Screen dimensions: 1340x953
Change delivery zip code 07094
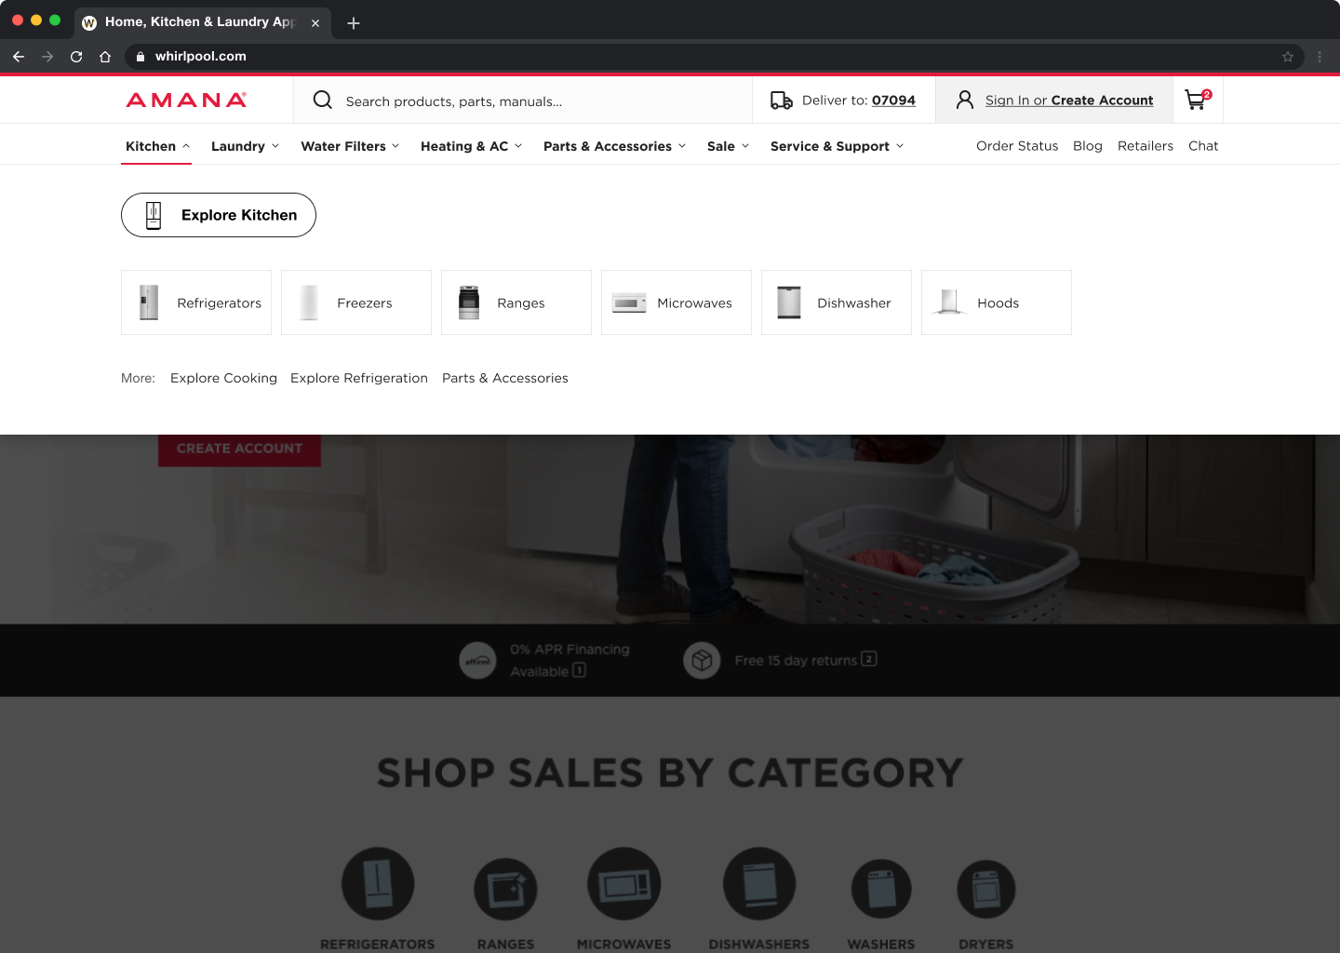[893, 101]
